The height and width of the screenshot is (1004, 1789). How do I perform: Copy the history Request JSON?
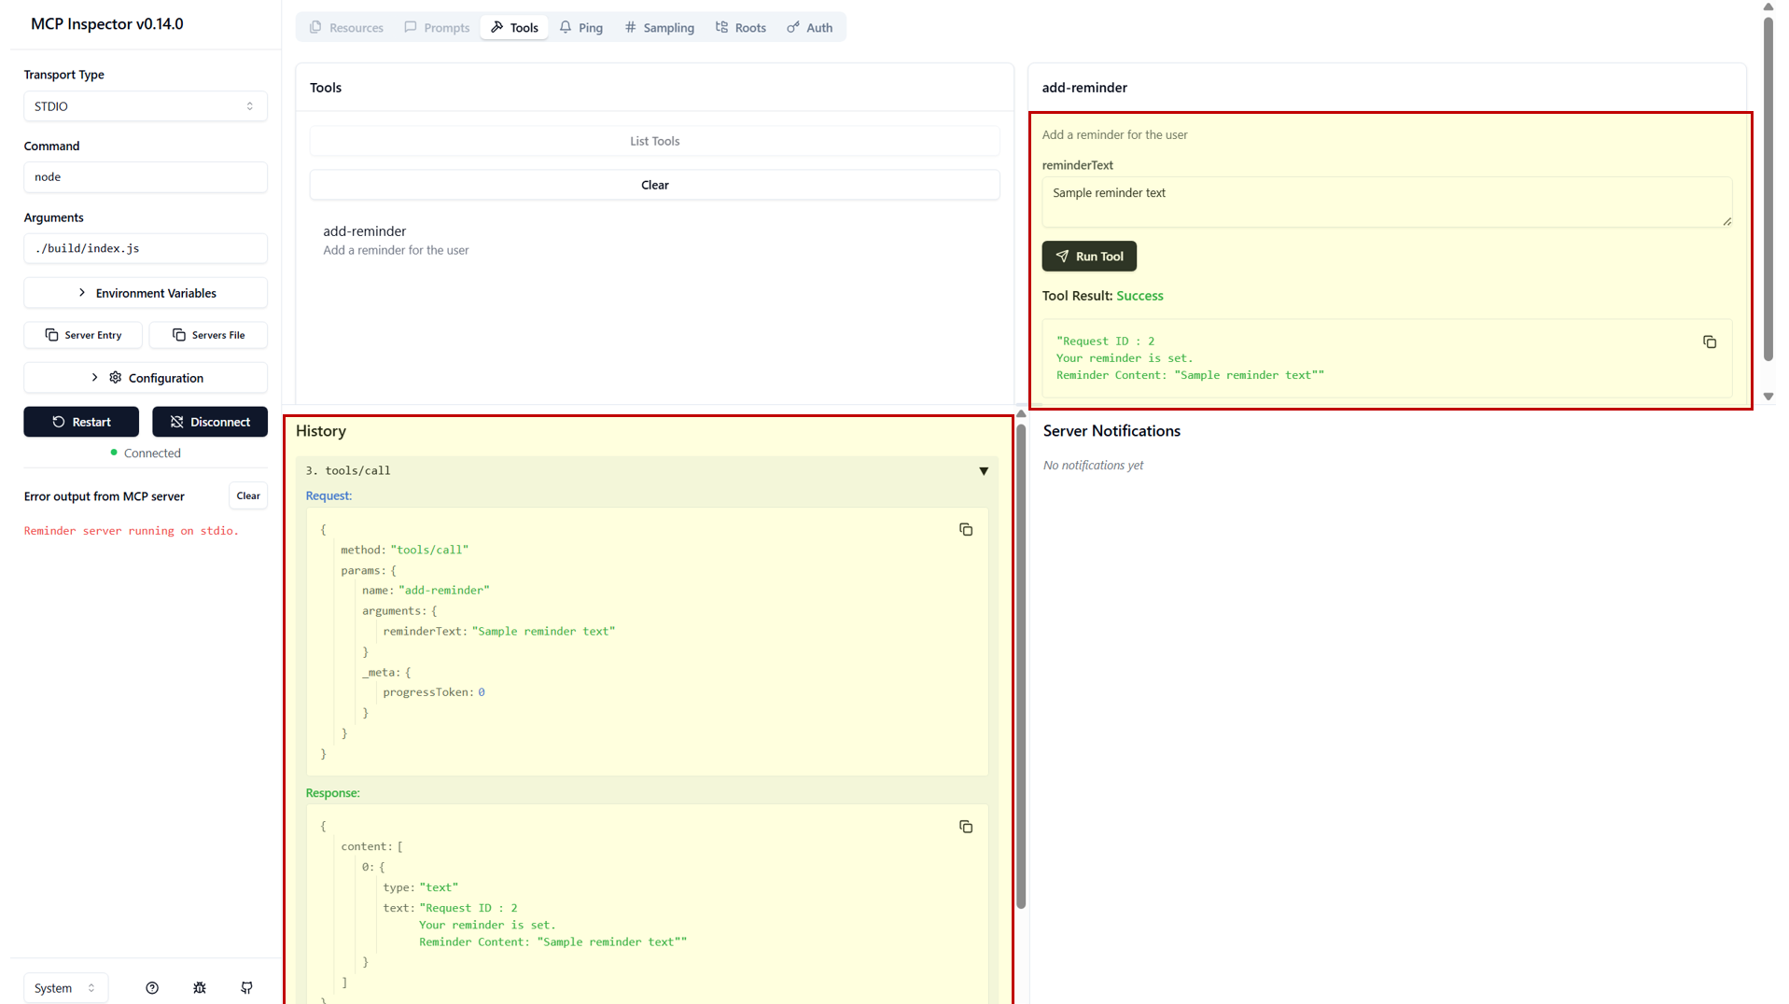click(966, 530)
